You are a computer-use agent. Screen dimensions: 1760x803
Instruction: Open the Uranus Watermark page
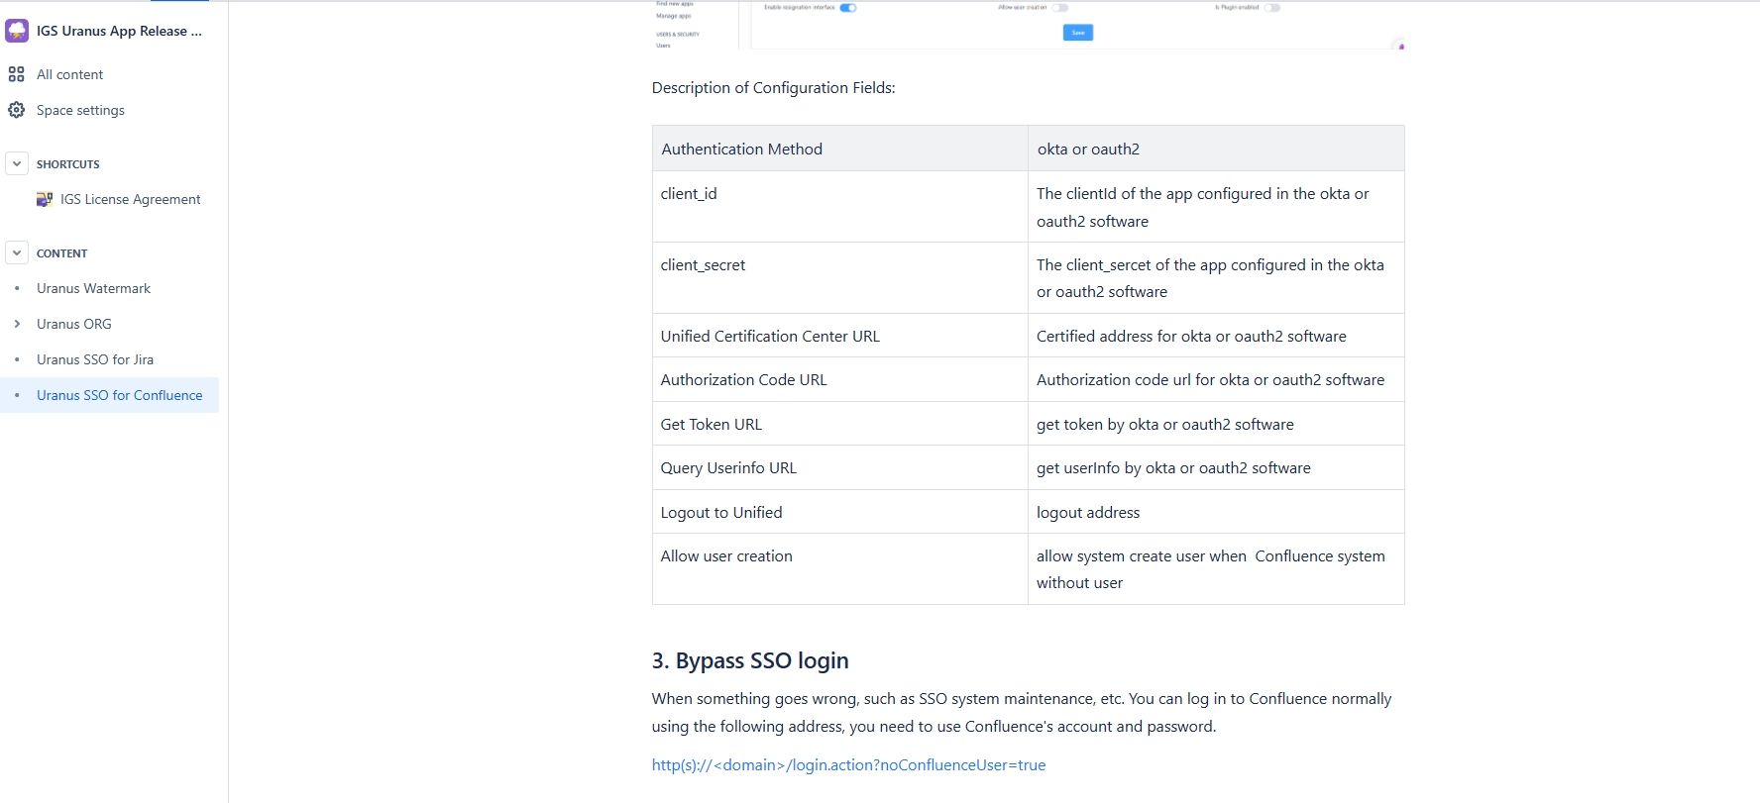(93, 288)
